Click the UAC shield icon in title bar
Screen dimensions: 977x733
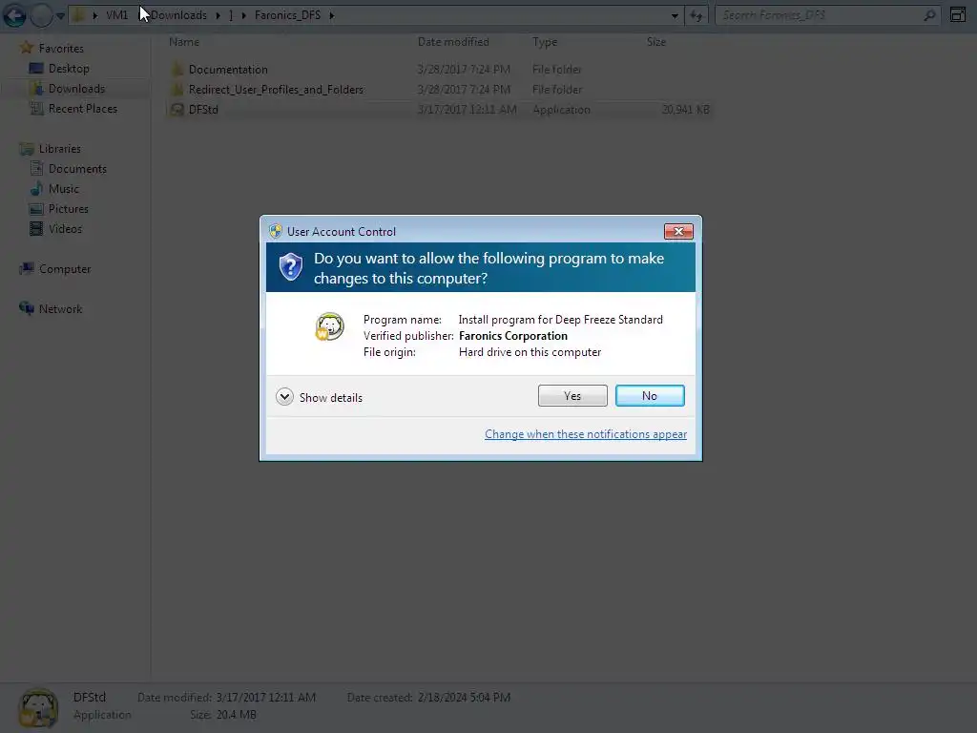pos(276,231)
